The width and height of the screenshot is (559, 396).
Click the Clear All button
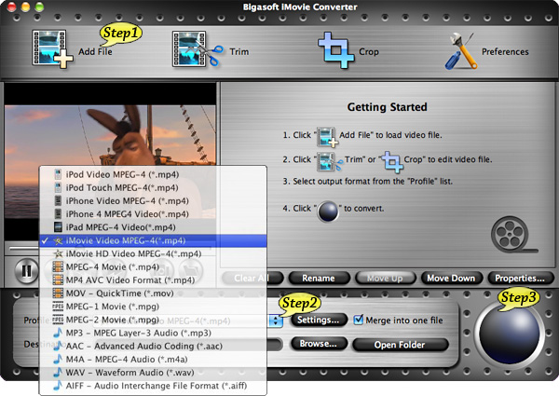point(252,278)
